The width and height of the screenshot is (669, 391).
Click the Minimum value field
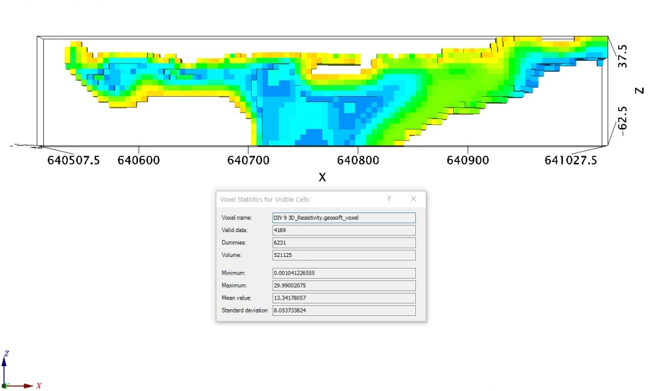[x=343, y=273]
